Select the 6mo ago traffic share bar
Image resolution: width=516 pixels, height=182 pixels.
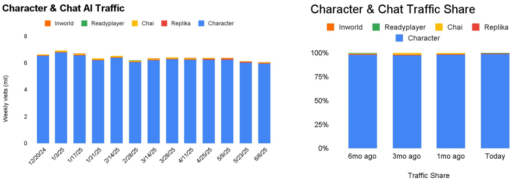coord(362,101)
